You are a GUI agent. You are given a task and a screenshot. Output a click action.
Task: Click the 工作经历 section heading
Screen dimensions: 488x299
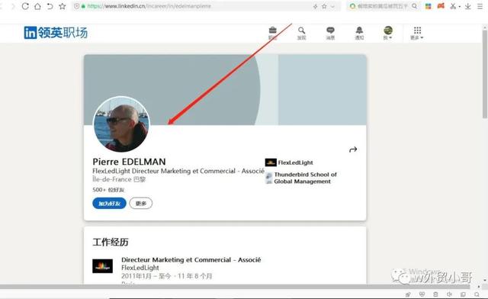111,242
